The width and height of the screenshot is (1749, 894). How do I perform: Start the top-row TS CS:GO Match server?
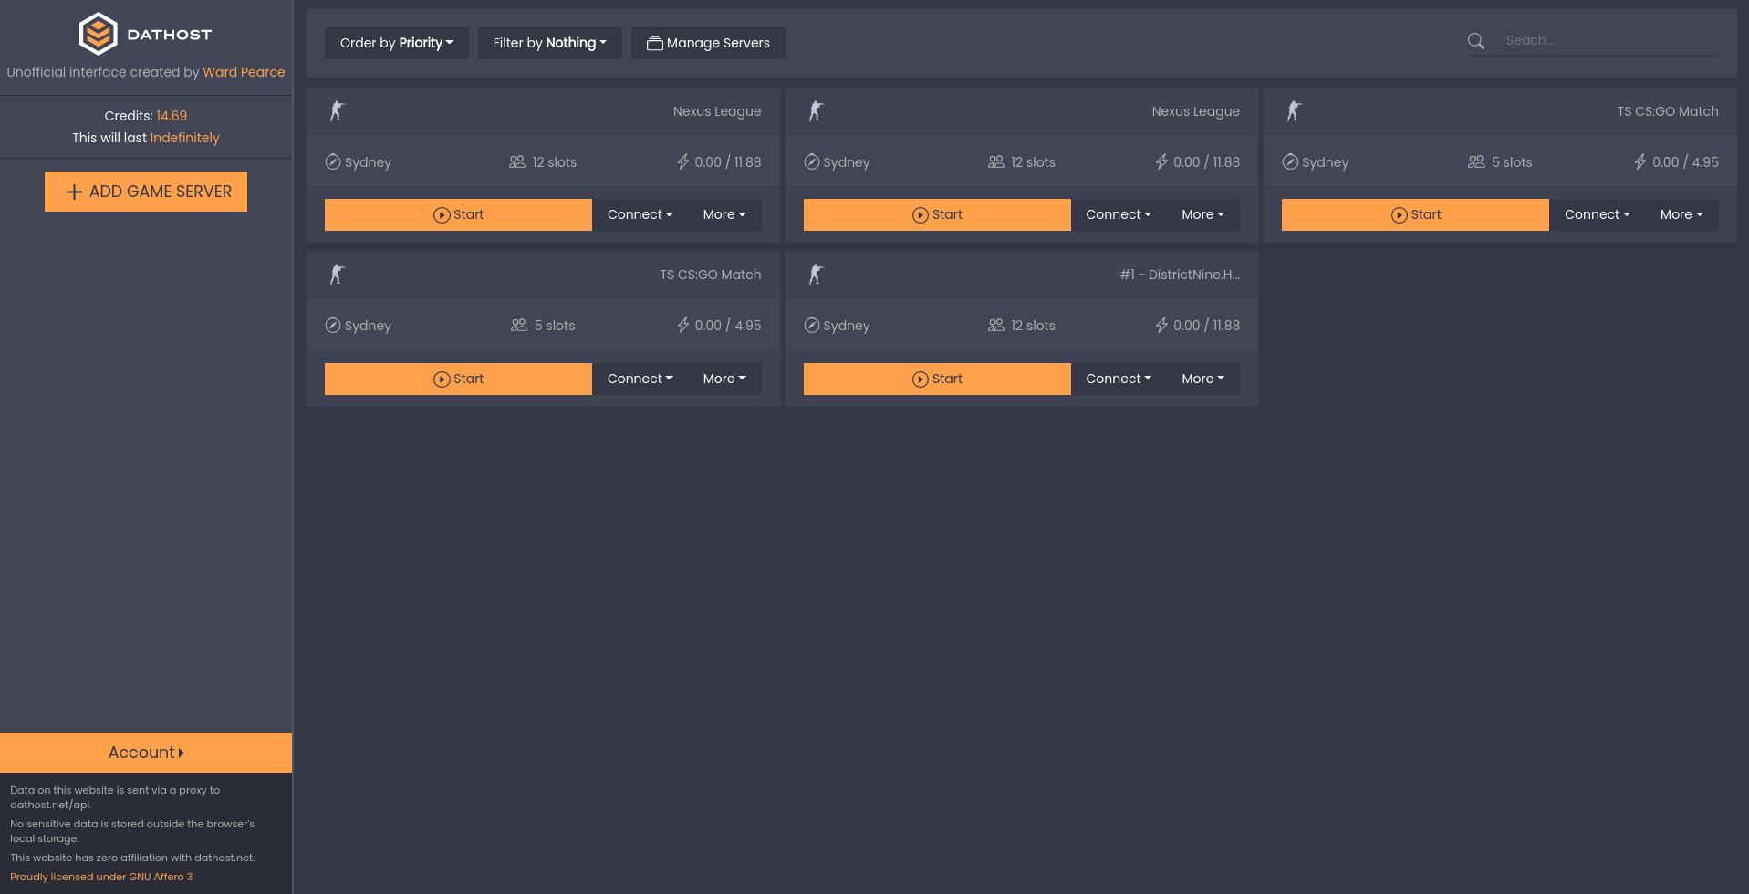(1415, 214)
